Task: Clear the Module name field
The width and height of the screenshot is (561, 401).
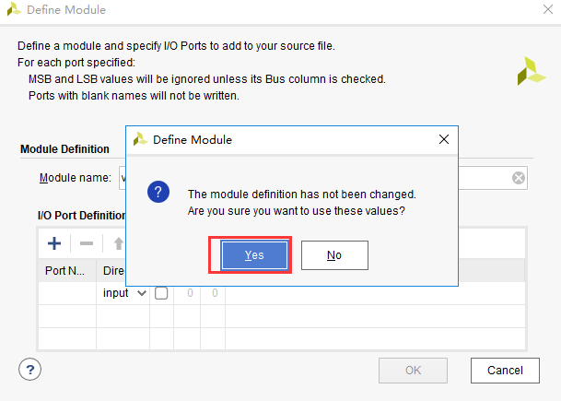Action: (519, 178)
